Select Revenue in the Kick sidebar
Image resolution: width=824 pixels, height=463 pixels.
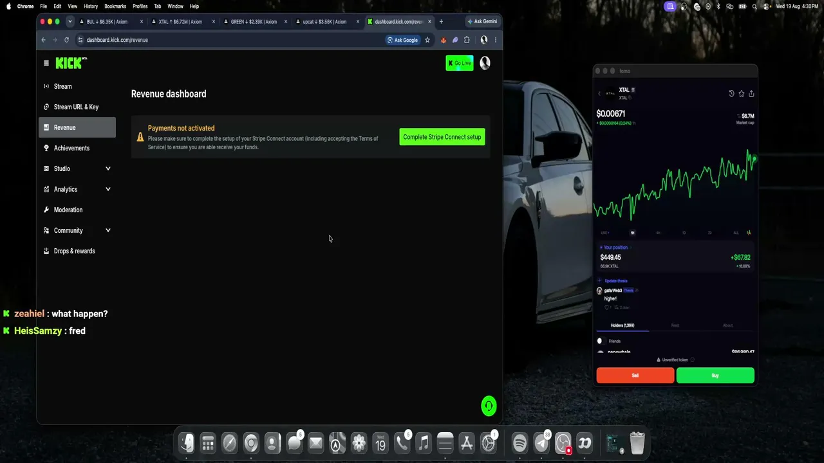point(77,127)
